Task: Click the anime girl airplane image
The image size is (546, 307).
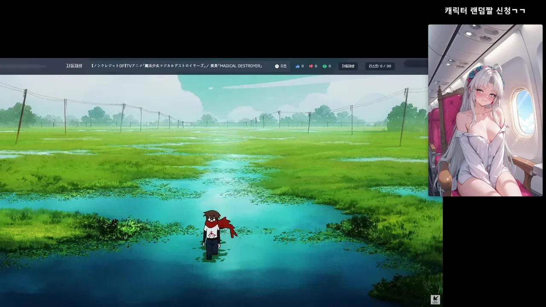Action: click(485, 110)
